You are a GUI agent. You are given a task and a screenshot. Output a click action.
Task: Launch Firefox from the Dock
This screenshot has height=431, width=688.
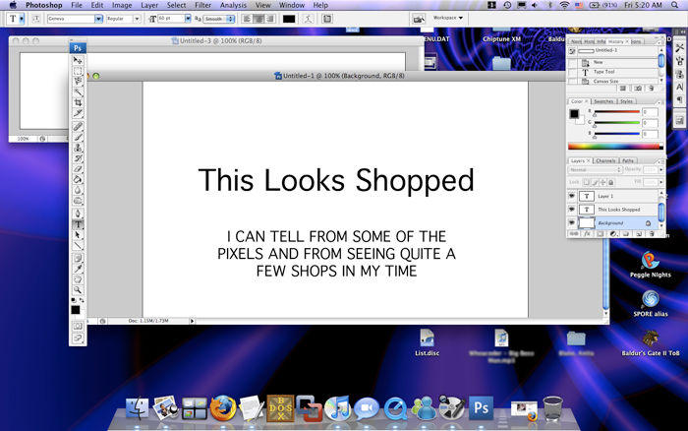pos(222,407)
